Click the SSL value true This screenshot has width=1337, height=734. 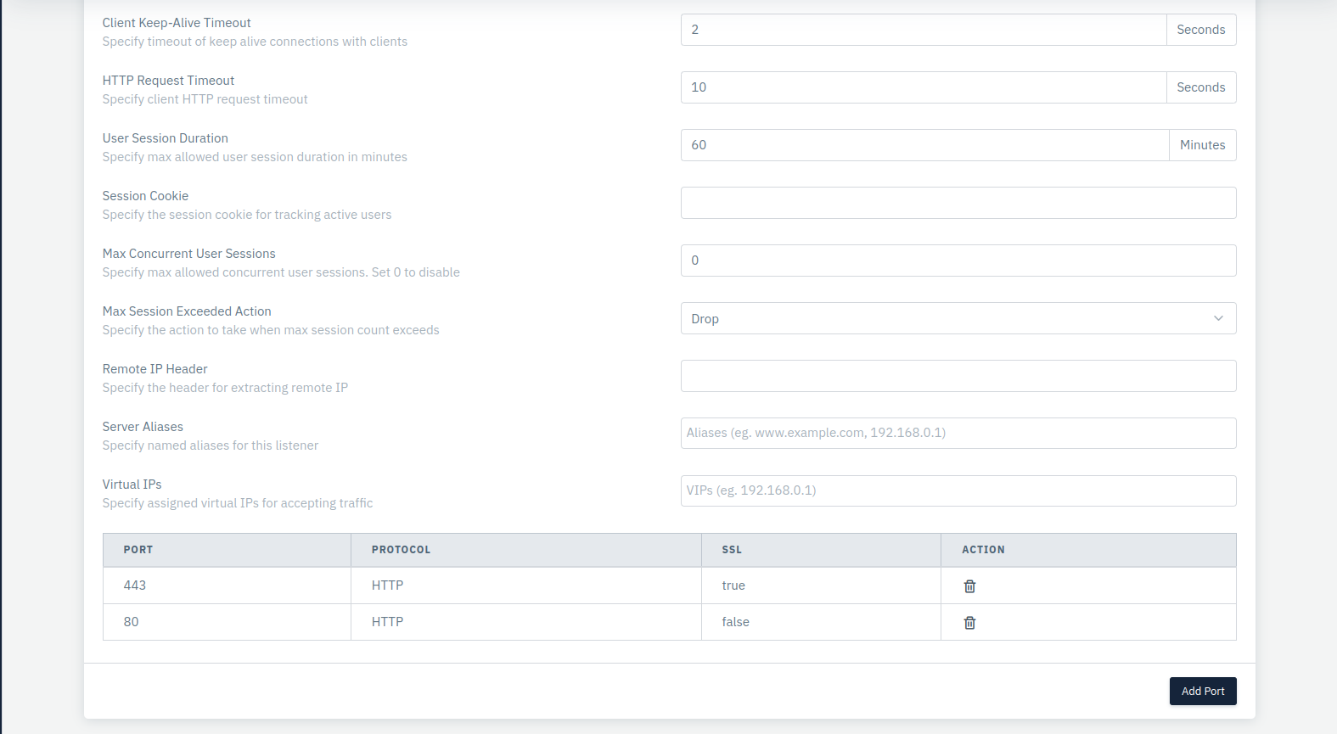733,586
